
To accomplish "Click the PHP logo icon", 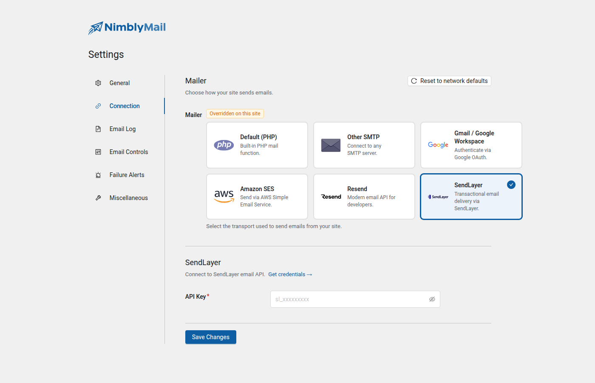I will click(x=224, y=145).
